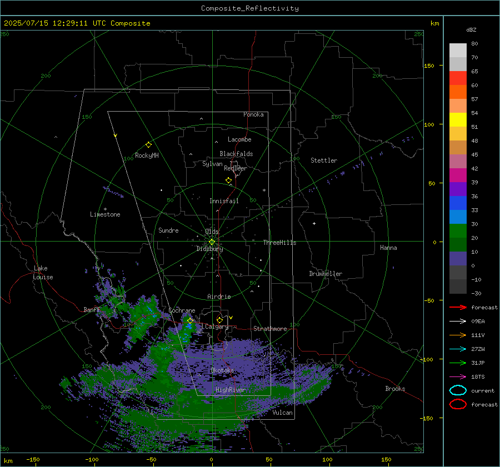Click the magenta 18TS arrow icon
The height and width of the screenshot is (467, 500).
[x=458, y=377]
